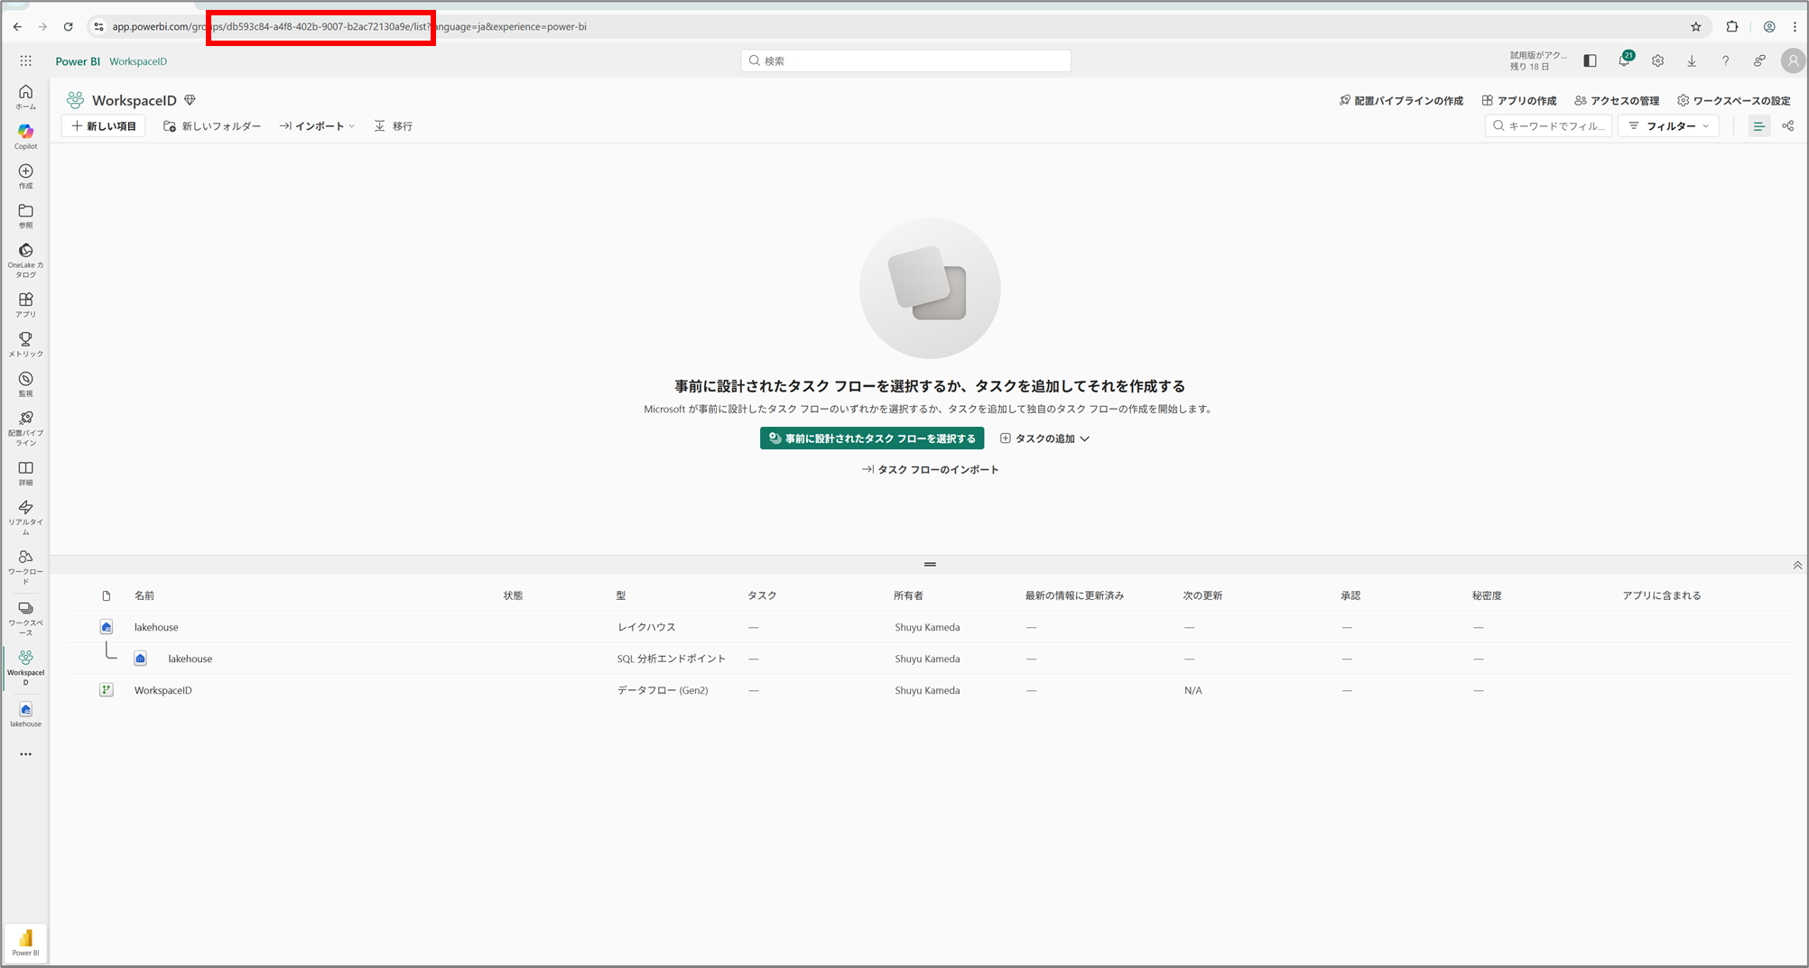Click the 検索 search field

click(x=905, y=60)
